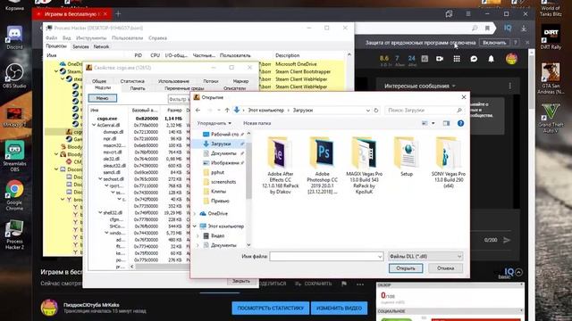Click the Имя файла input field
Image resolution: width=572 pixels, height=321 pixels.
click(x=326, y=257)
